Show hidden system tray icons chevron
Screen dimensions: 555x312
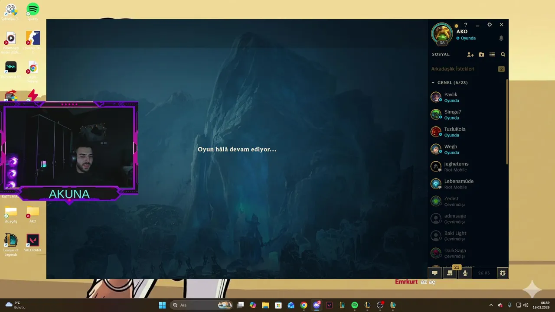click(491, 305)
